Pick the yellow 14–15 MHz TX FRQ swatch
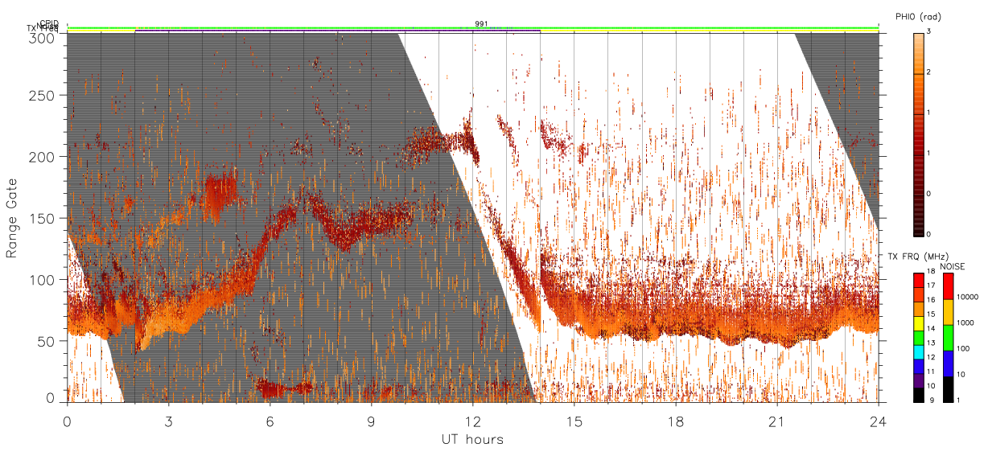The width and height of the screenshot is (988, 456). click(x=918, y=322)
